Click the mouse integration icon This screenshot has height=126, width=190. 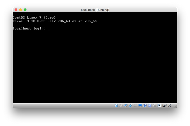pos(154,105)
